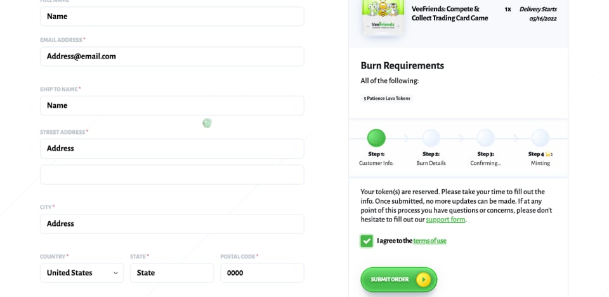Click the State input field
The height and width of the screenshot is (297, 609).
coord(171,273)
